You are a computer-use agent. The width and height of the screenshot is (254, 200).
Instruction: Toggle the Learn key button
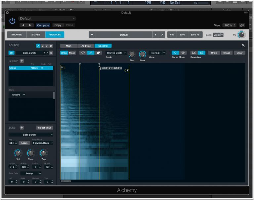24,143
